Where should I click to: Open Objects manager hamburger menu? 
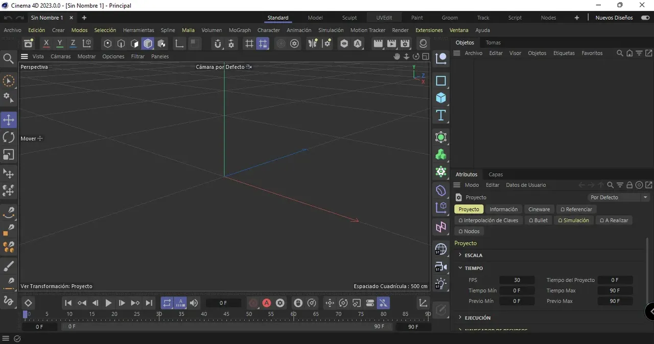tap(457, 53)
